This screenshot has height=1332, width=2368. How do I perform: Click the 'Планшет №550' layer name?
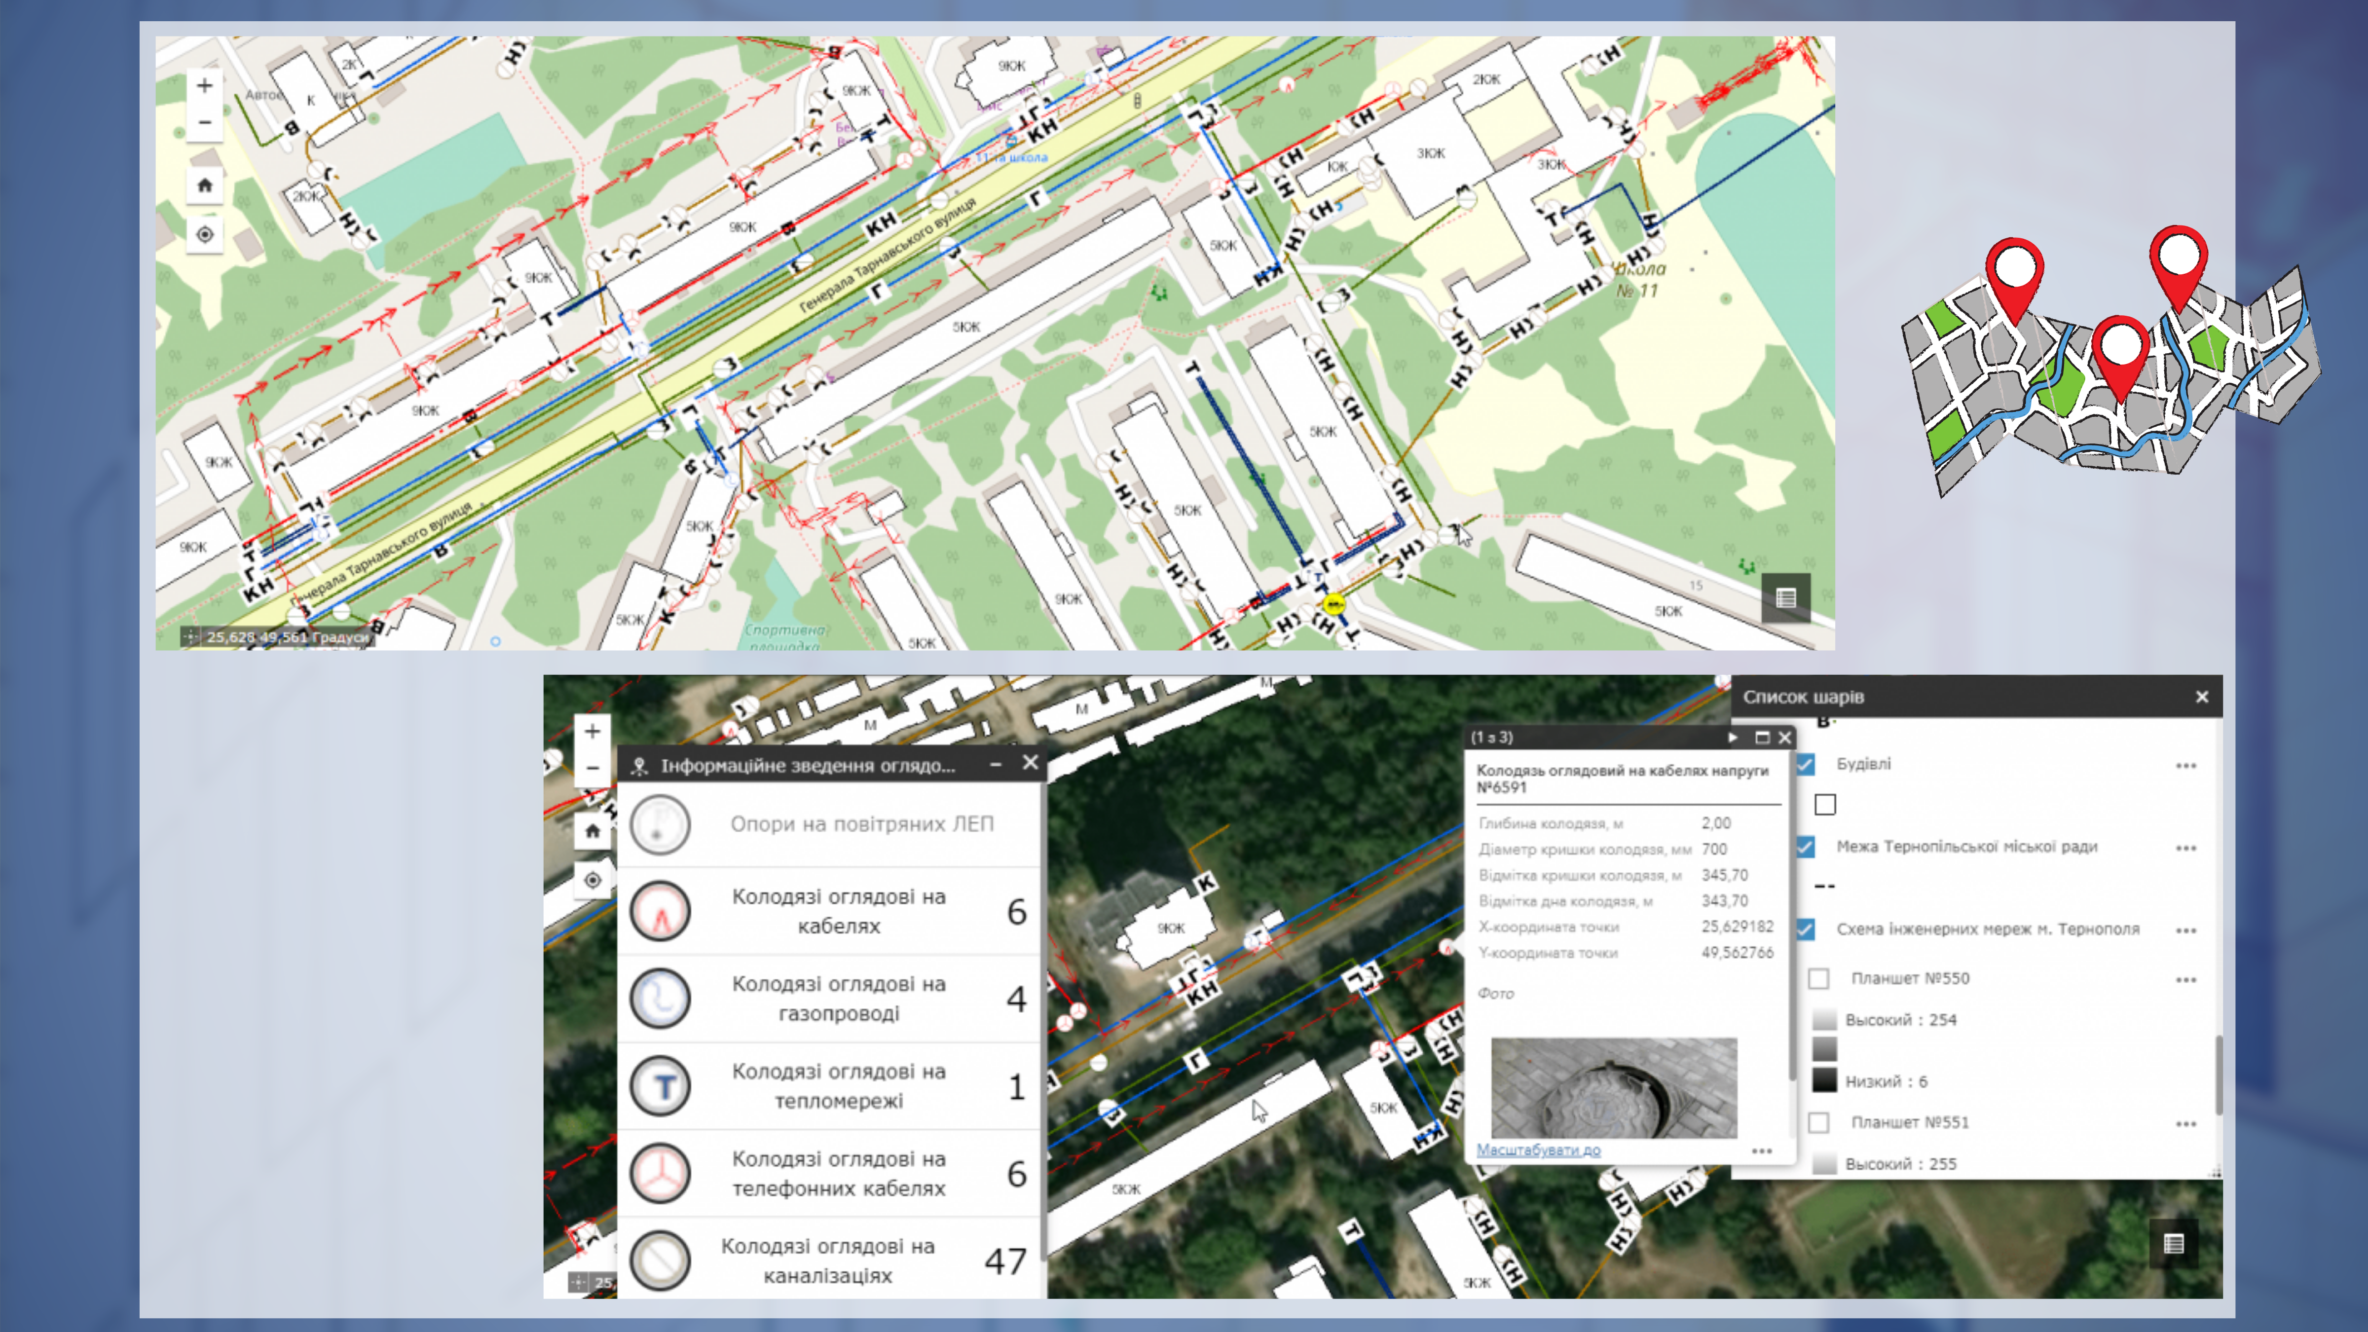coord(1910,979)
